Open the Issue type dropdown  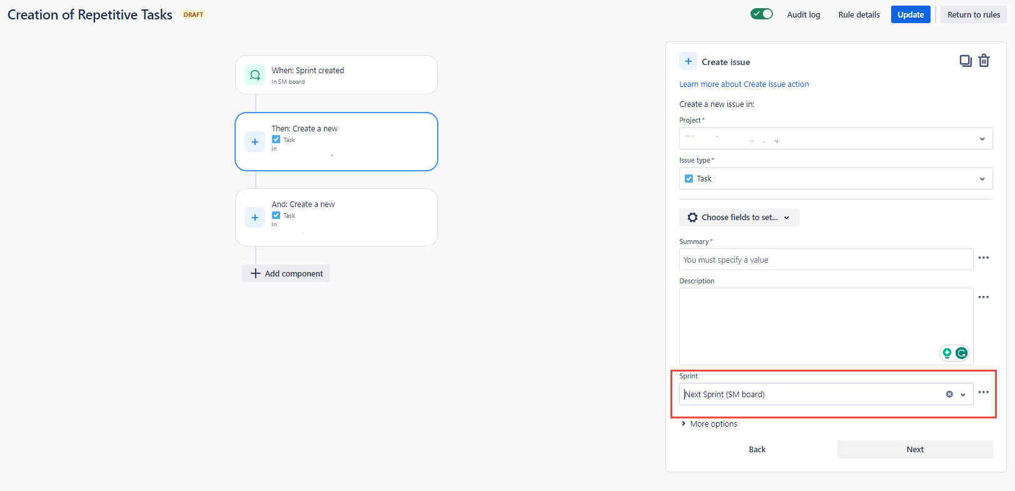point(836,178)
